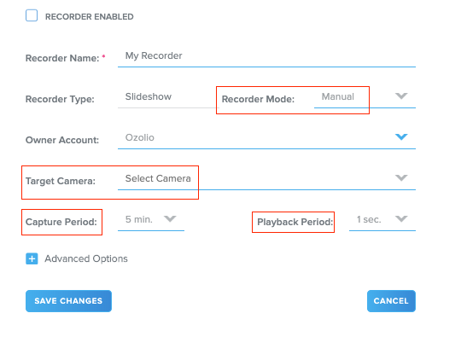Click the Playback Period chevron arrow
467x348 pixels.
click(401, 219)
